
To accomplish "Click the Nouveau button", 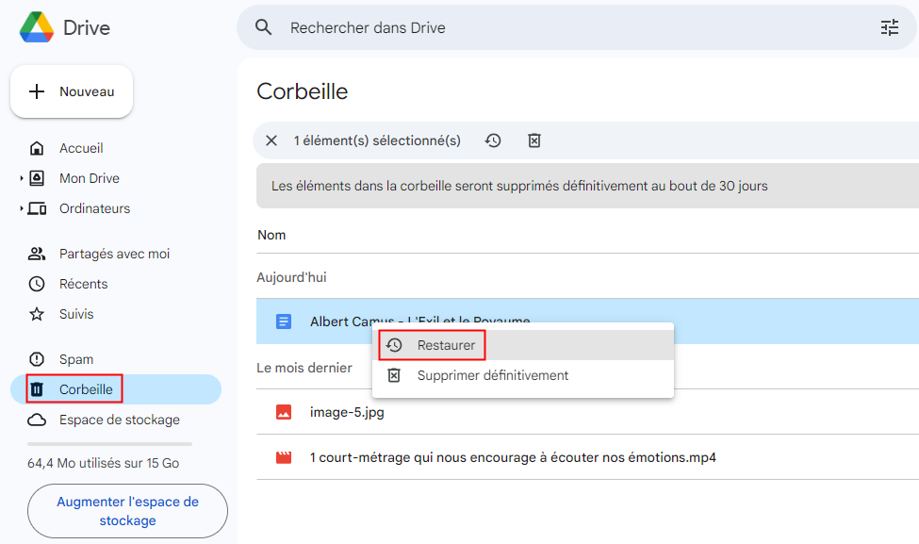I will tap(71, 91).
